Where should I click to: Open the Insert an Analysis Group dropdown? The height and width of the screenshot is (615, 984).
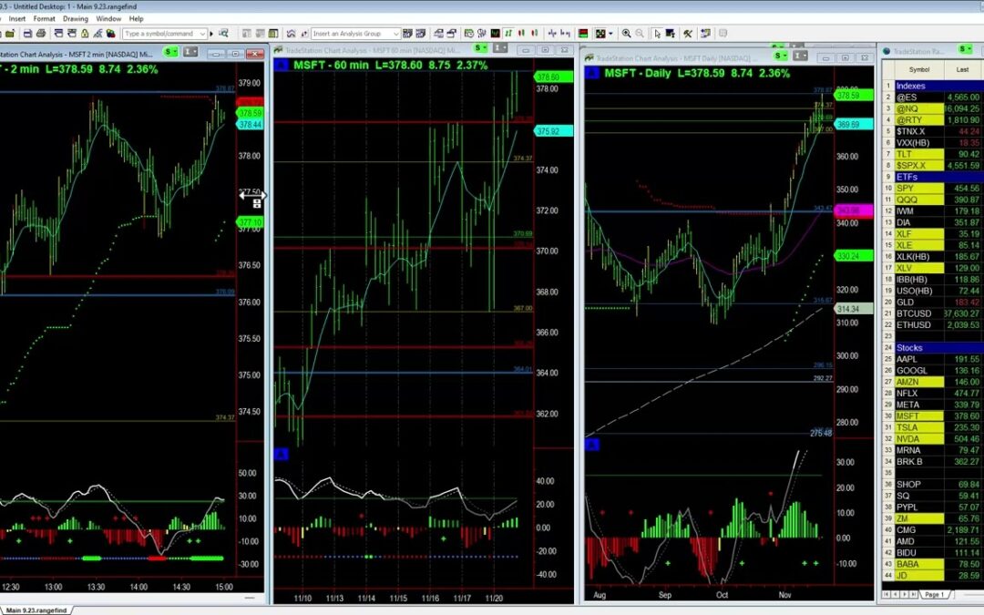tap(396, 34)
